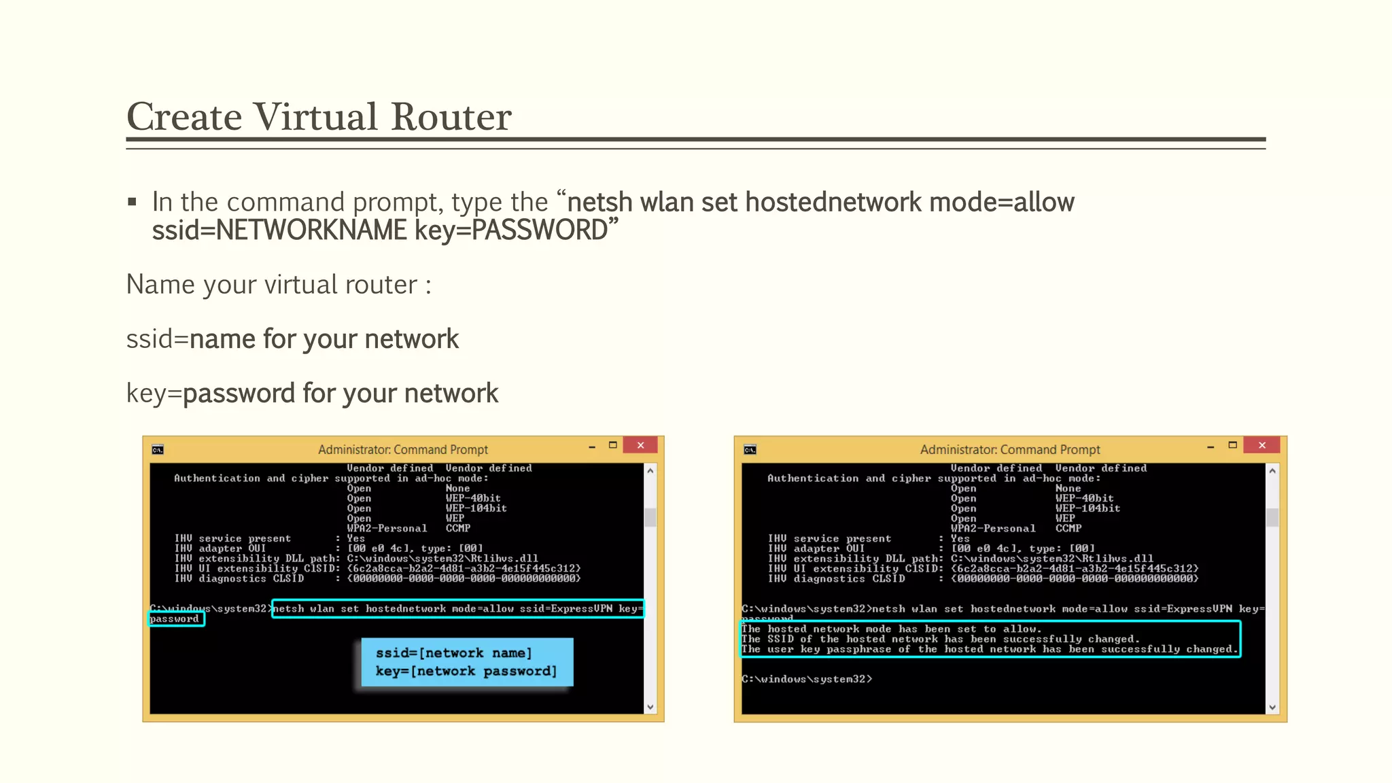The width and height of the screenshot is (1392, 783).
Task: Click 'IHV adapter OUI' line in right window
Action: click(931, 549)
